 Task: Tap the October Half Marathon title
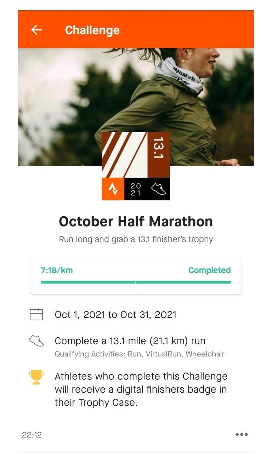tap(136, 222)
